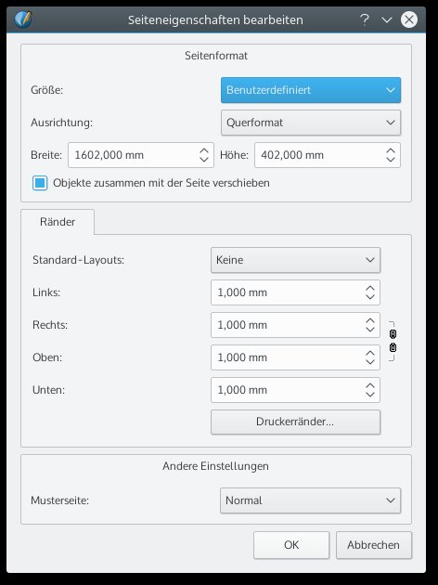Decrease Unten margin with down arrow

click(x=369, y=395)
